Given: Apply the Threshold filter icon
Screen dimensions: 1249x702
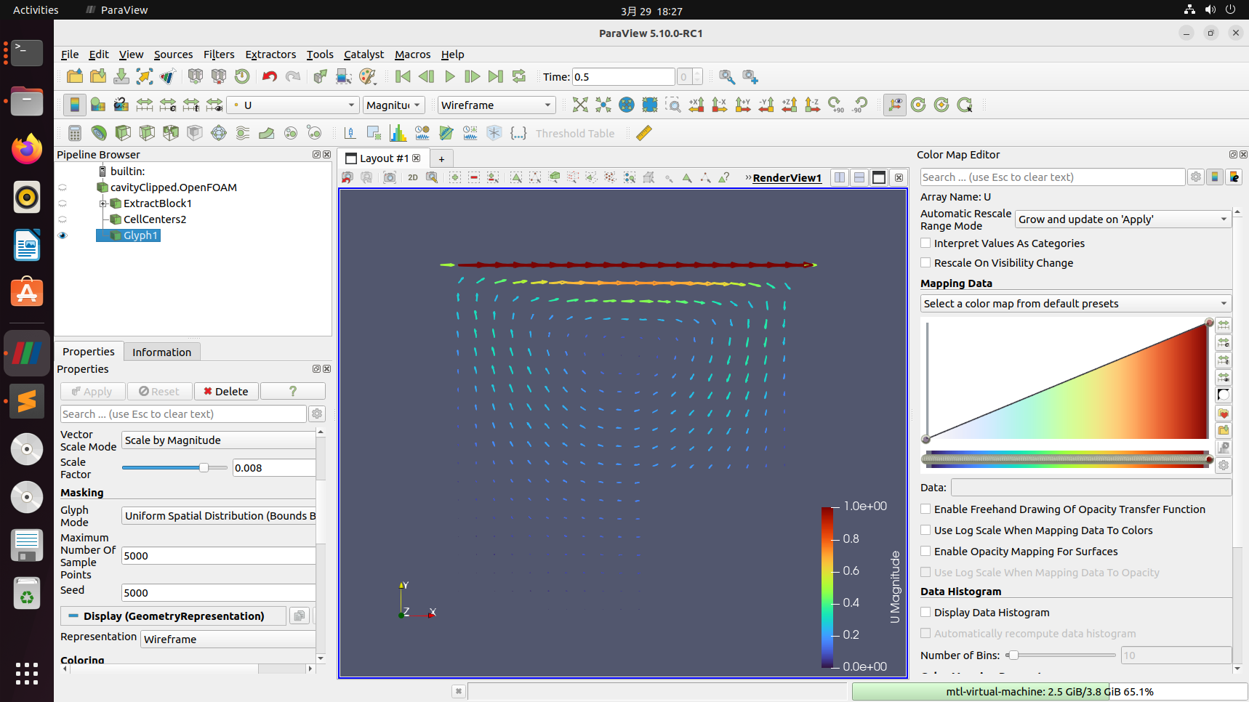Looking at the screenshot, I should click(171, 133).
